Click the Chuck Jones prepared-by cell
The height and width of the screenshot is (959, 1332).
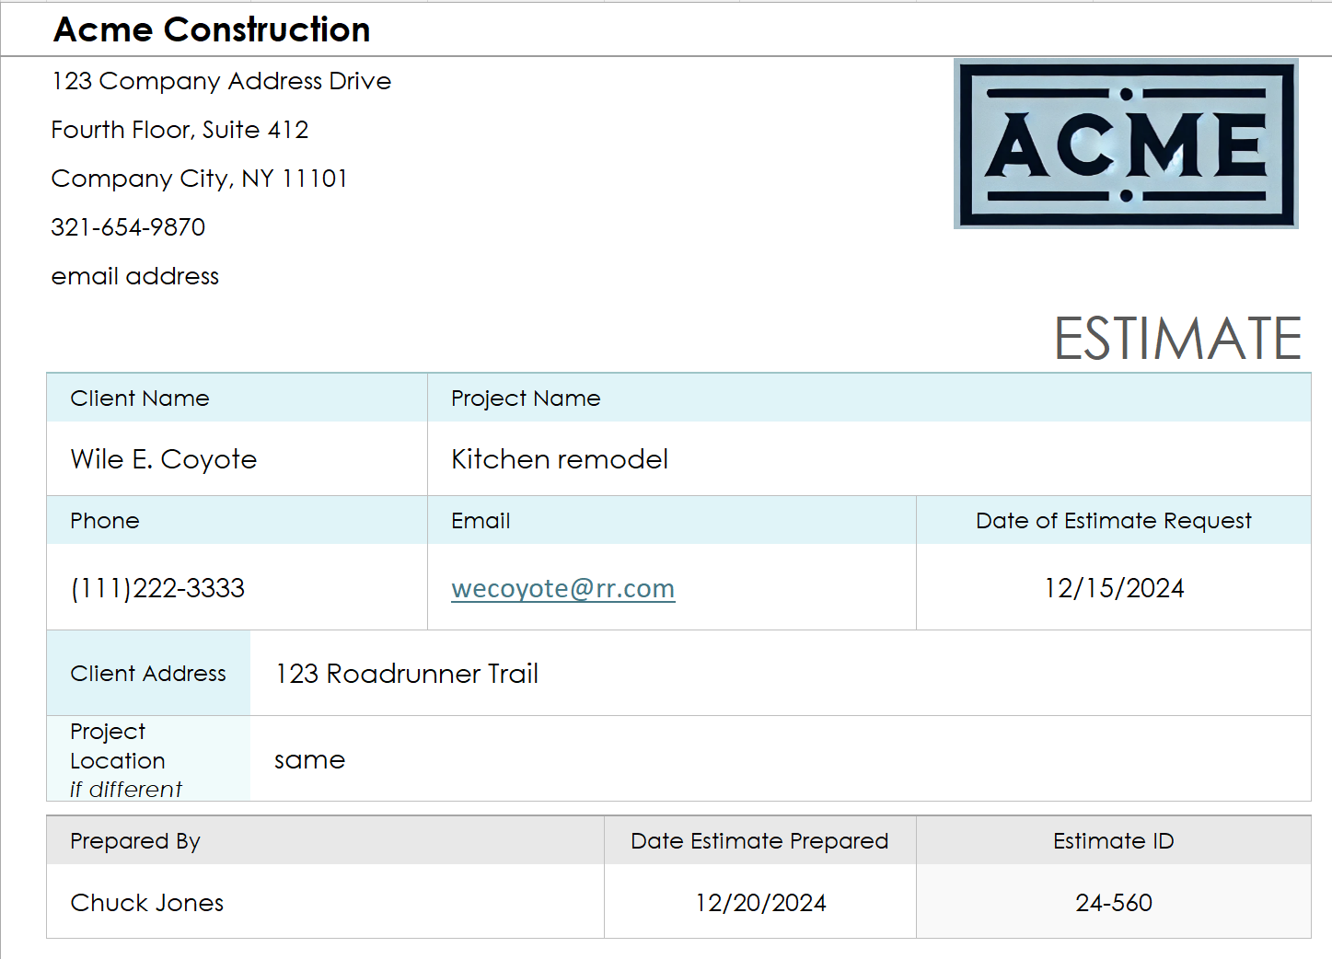point(147,903)
